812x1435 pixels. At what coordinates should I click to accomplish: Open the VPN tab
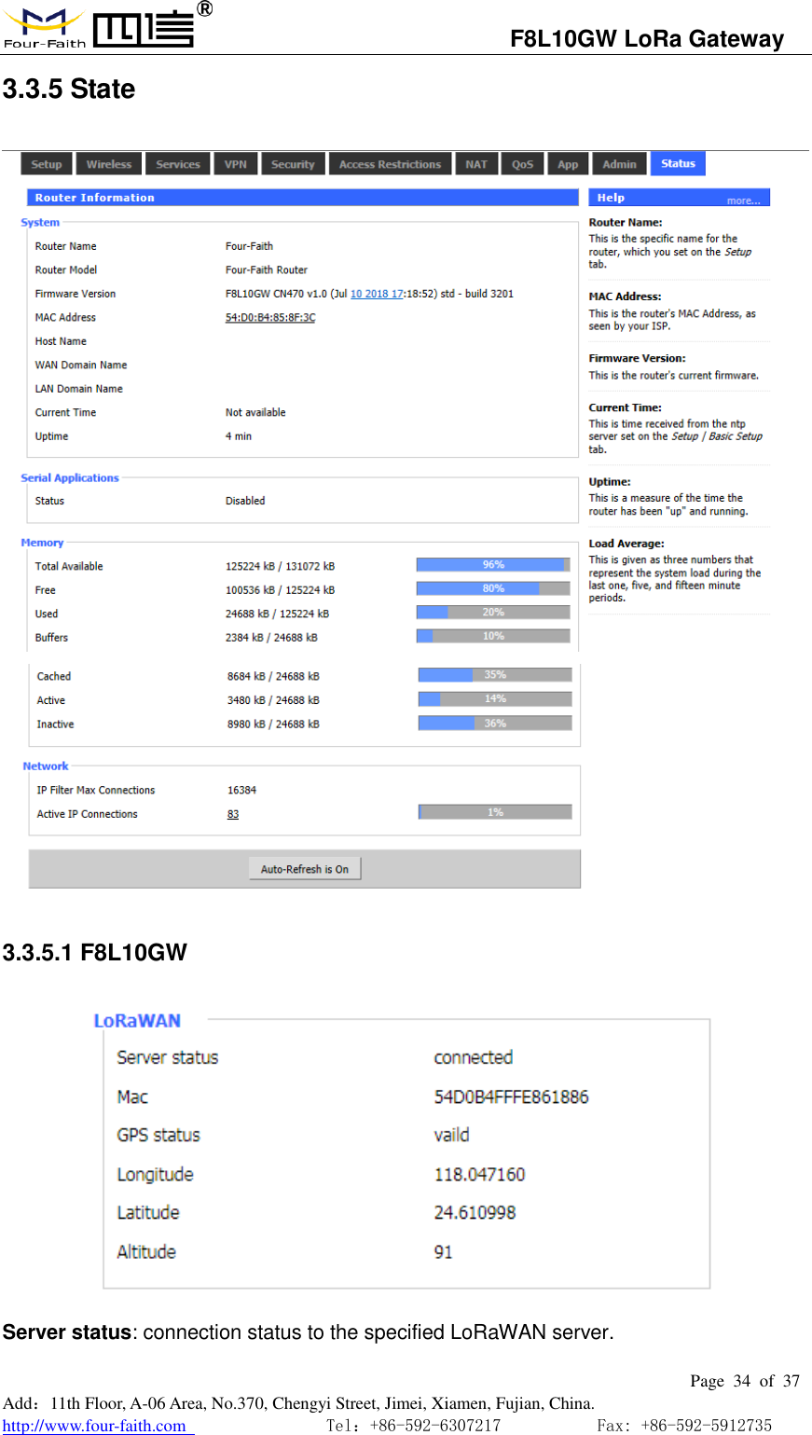point(235,163)
